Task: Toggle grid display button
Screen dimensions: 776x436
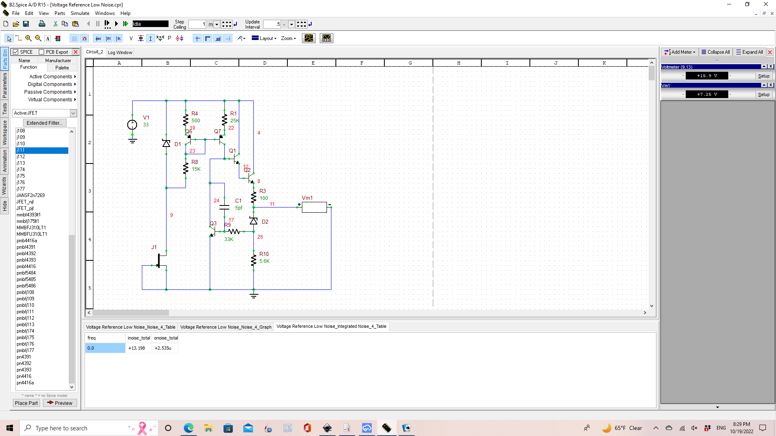Action: [74, 38]
